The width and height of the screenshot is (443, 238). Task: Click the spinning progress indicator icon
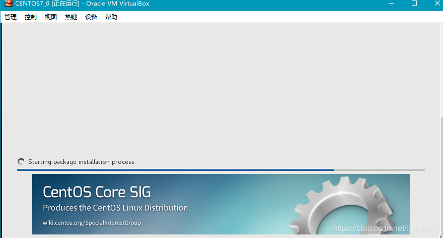click(x=21, y=161)
